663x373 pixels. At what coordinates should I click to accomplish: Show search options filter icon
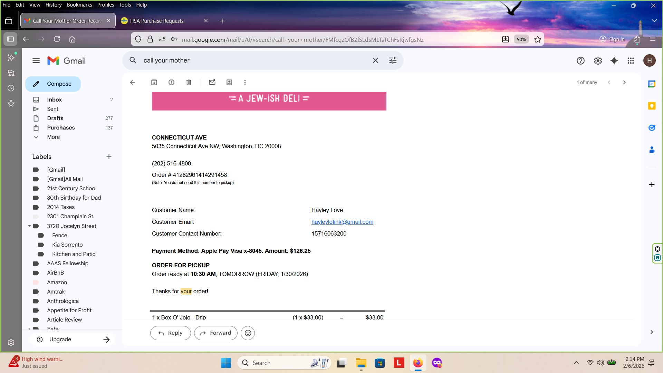(393, 60)
